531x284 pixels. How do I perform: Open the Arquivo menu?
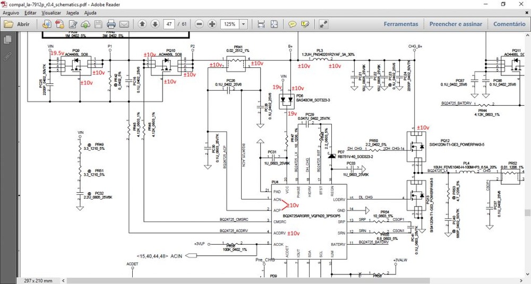[11, 12]
